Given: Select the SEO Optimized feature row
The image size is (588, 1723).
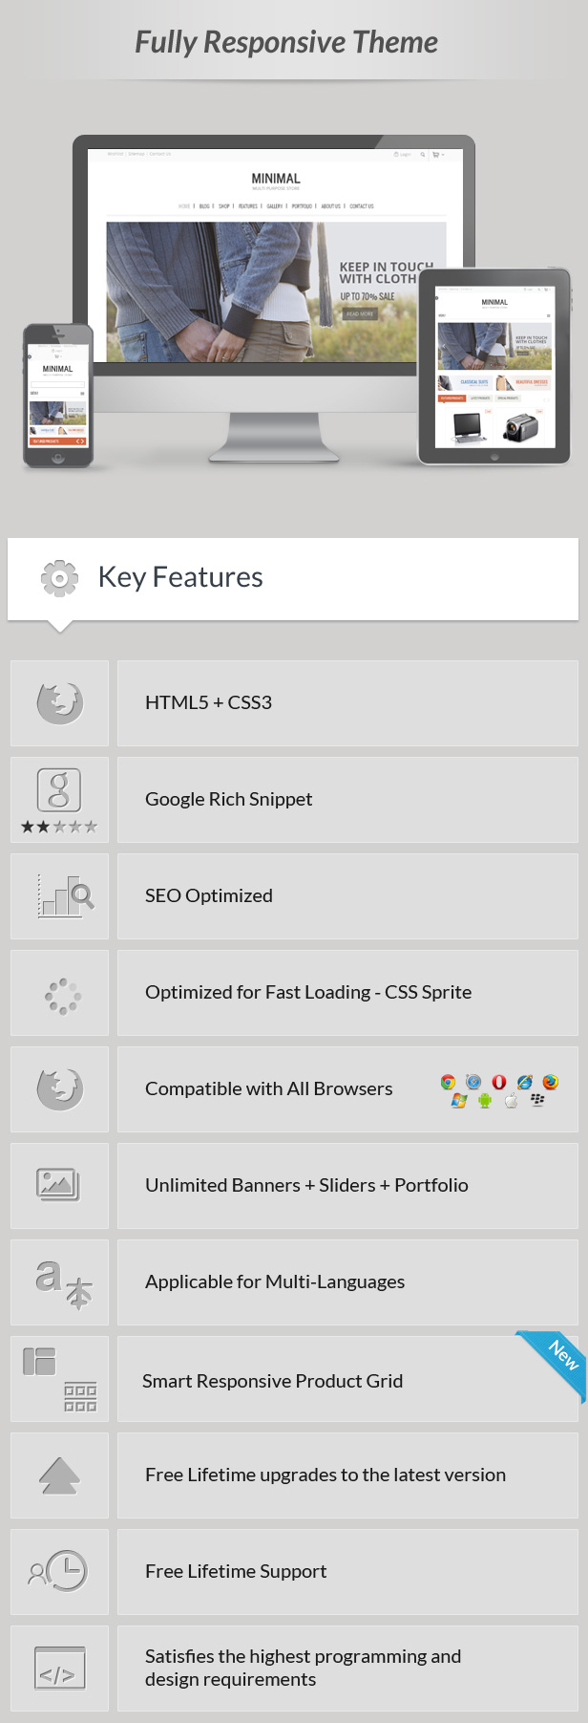Looking at the screenshot, I should click(347, 896).
